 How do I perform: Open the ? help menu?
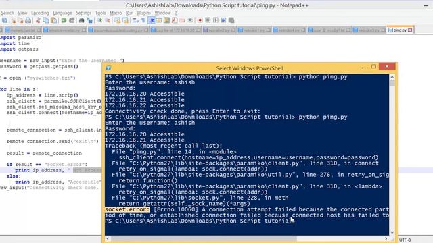click(x=176, y=13)
